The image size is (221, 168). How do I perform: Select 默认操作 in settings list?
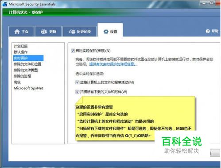[21, 52]
